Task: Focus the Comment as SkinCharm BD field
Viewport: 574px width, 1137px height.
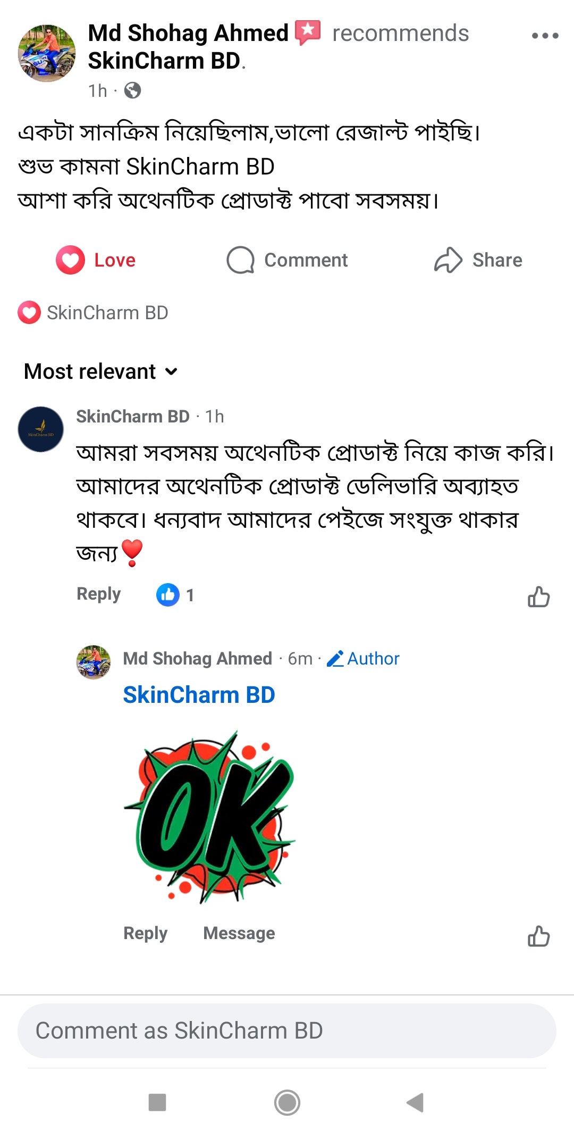Action: [x=287, y=1031]
